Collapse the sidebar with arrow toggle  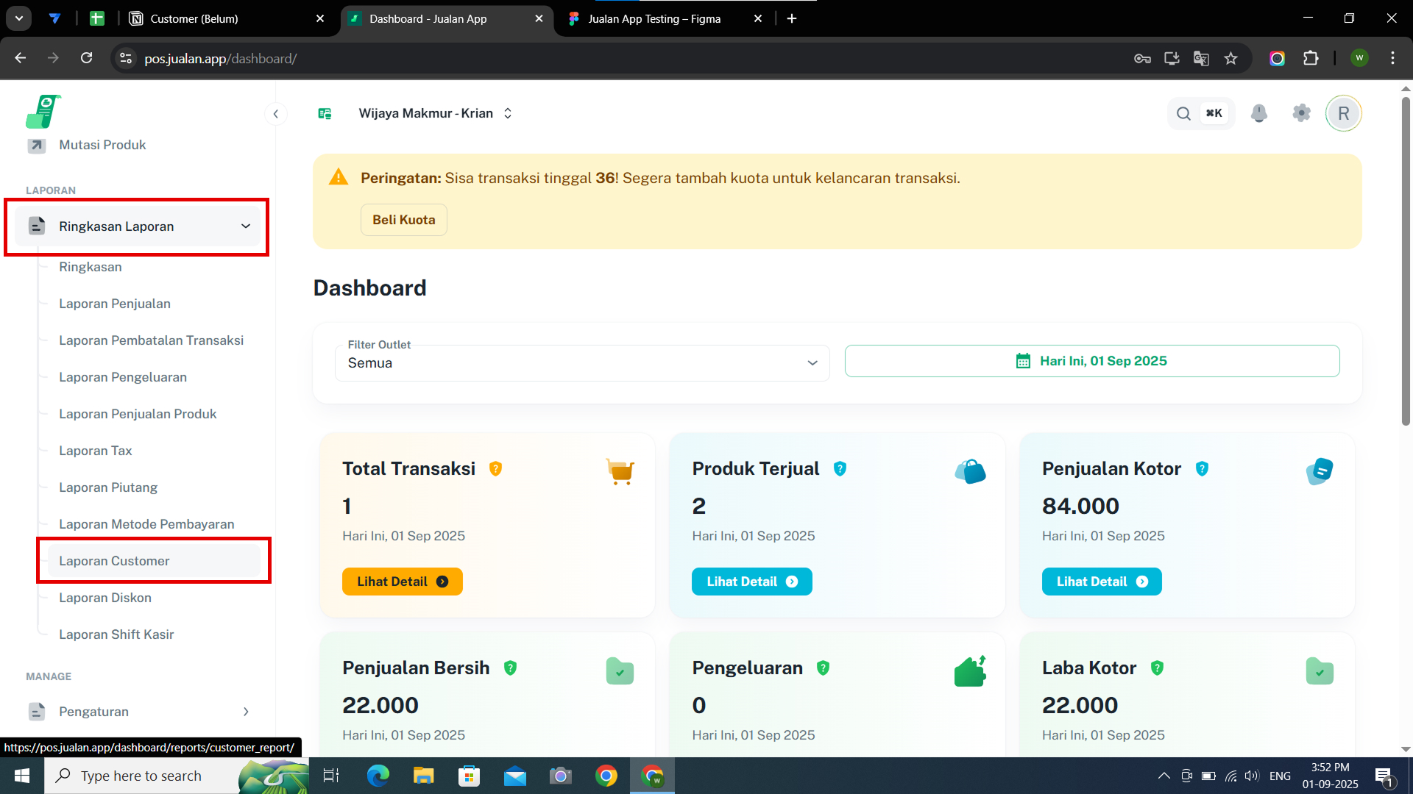click(275, 113)
